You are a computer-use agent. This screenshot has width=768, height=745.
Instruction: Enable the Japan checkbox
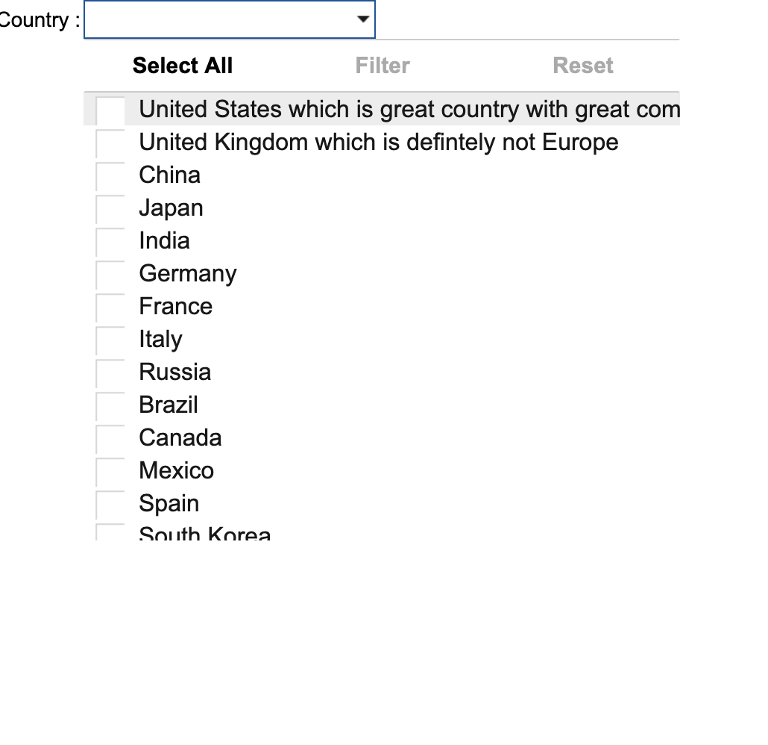tap(110, 209)
